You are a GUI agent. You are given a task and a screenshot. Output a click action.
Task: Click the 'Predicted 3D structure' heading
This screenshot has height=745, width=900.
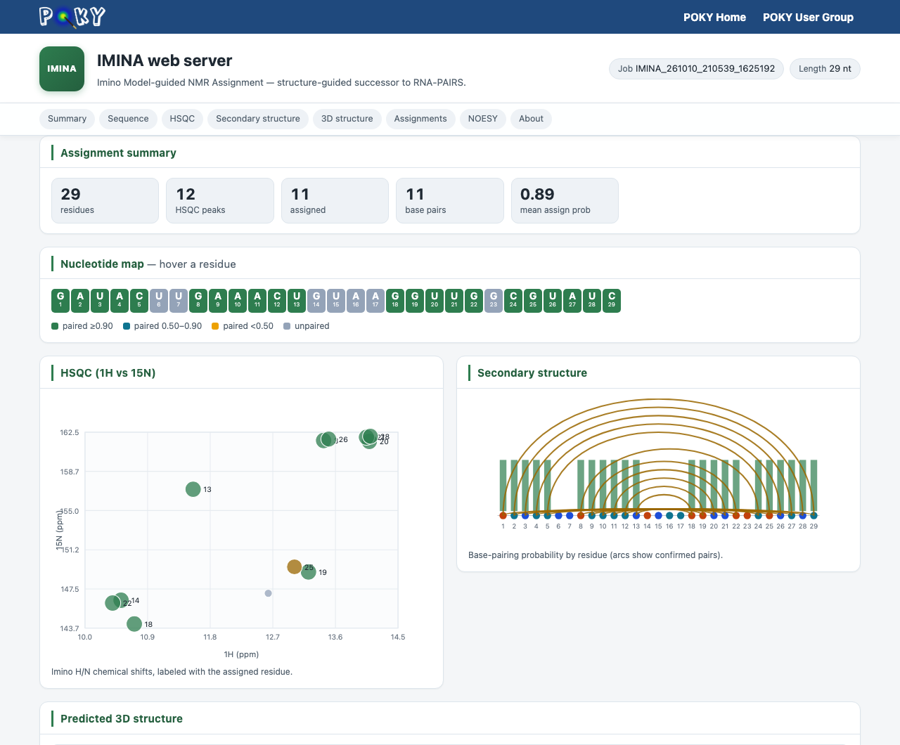[x=122, y=718]
